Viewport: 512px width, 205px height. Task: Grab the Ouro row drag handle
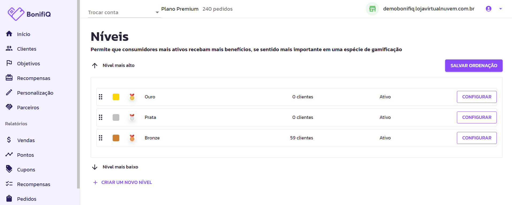coord(101,97)
